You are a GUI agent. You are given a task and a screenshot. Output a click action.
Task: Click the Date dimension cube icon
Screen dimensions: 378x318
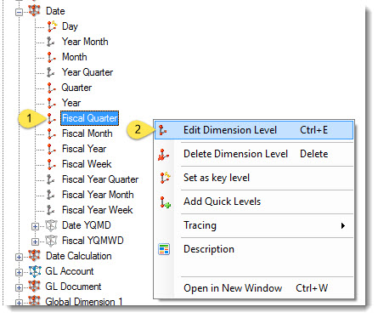point(35,10)
